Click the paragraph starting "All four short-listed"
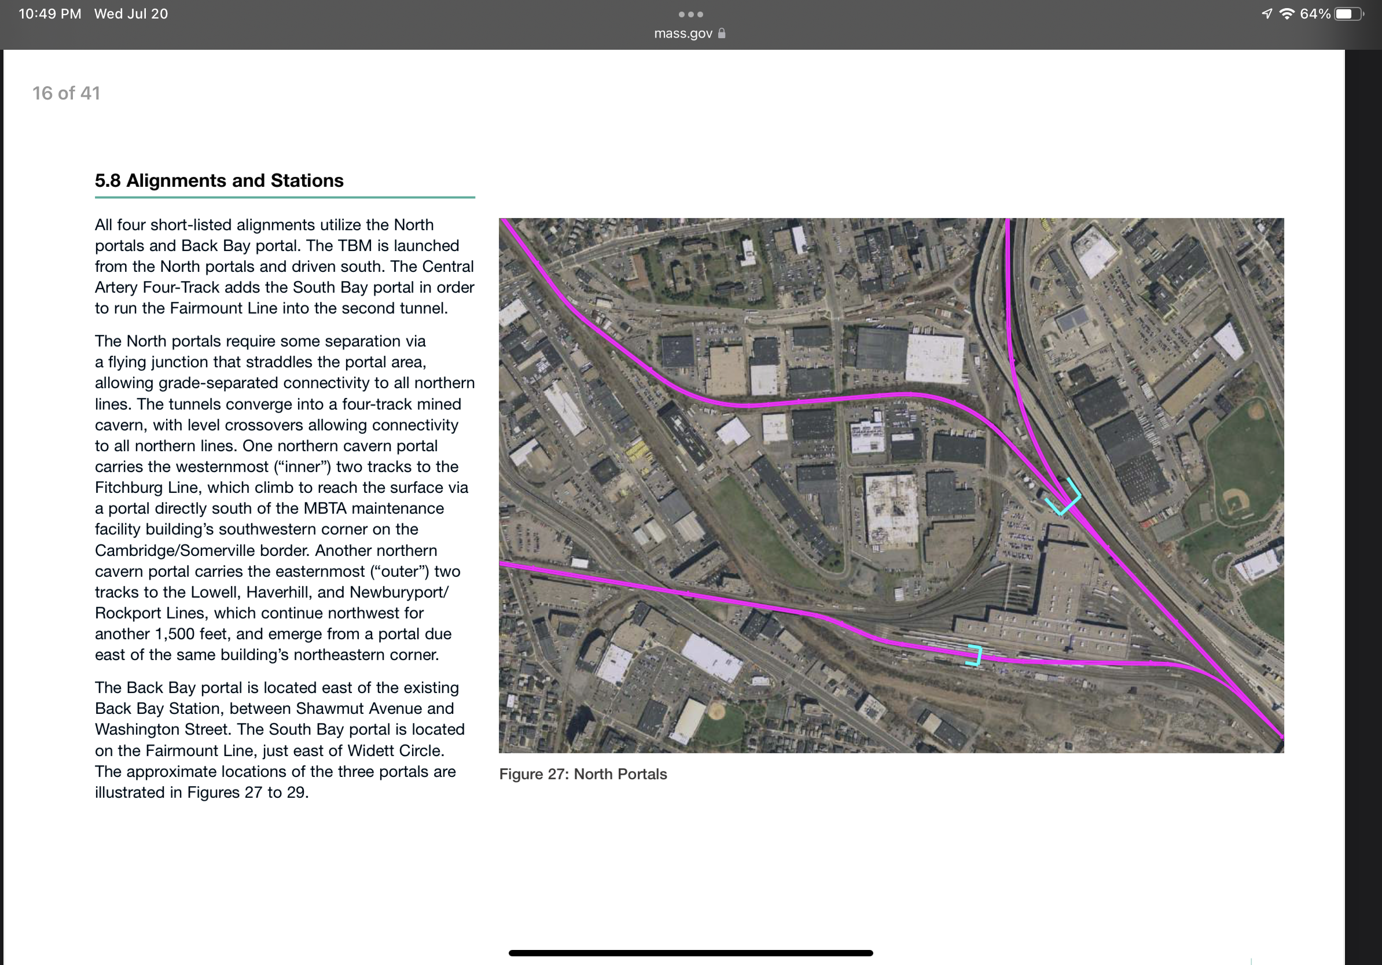Image resolution: width=1382 pixels, height=965 pixels. pyautogui.click(x=284, y=266)
